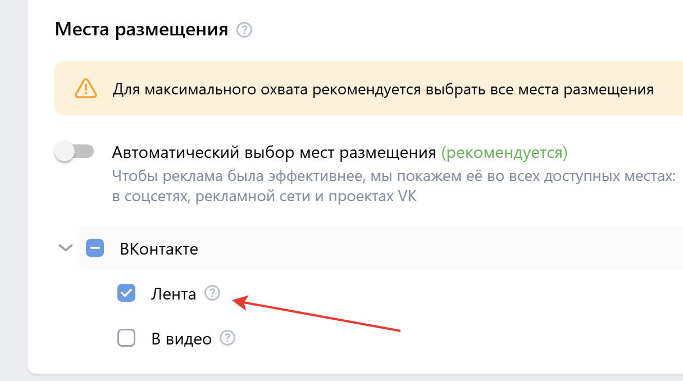Click the ВКонтакте group label

tap(159, 248)
